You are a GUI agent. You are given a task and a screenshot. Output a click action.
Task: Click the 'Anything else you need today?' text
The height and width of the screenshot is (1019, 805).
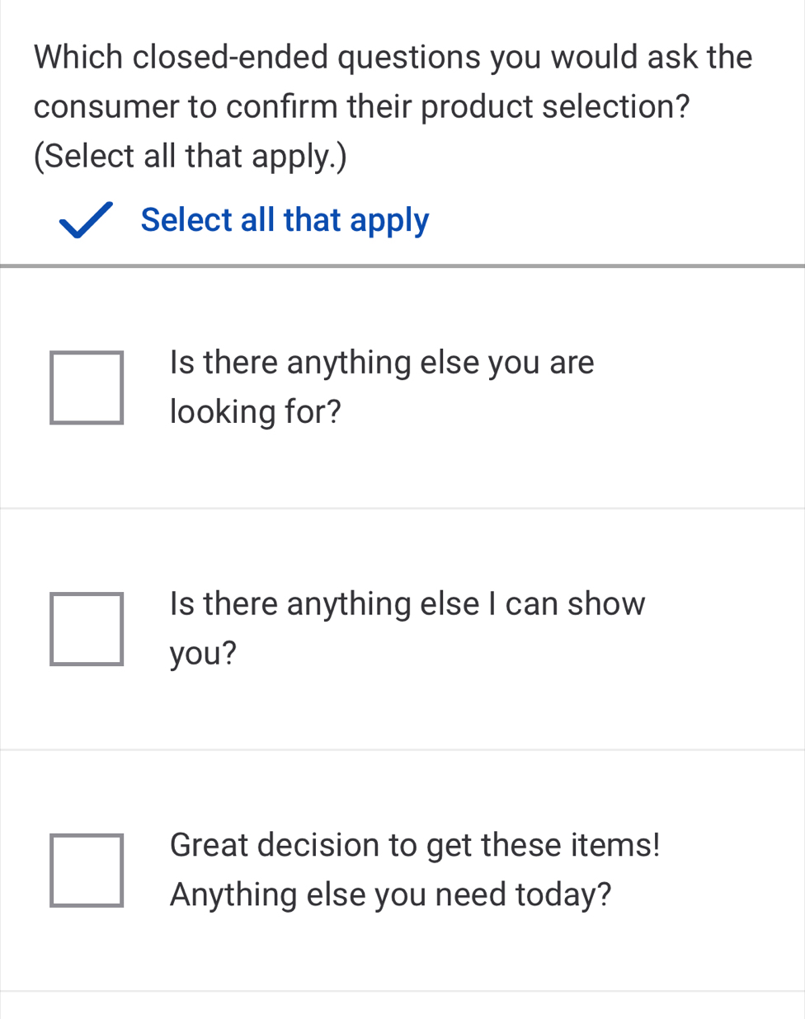pyautogui.click(x=390, y=895)
